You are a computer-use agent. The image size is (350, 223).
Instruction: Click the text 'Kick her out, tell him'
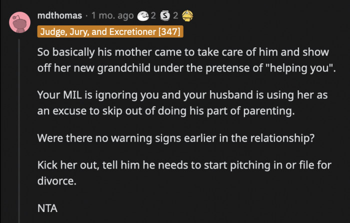(85, 165)
